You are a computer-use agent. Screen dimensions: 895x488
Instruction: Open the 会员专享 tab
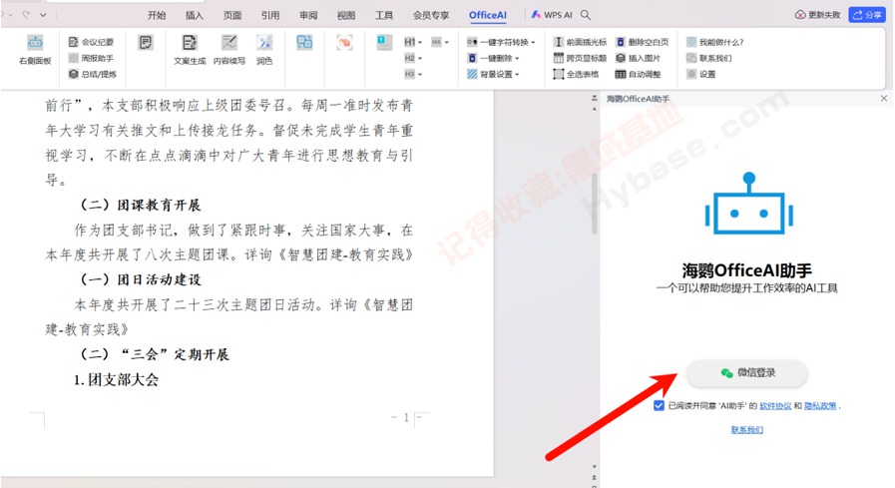click(431, 15)
